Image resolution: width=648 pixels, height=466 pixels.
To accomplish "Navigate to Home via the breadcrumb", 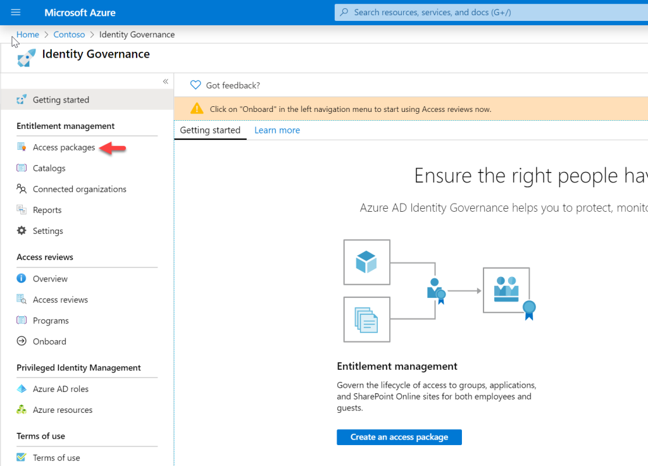I will [27, 34].
